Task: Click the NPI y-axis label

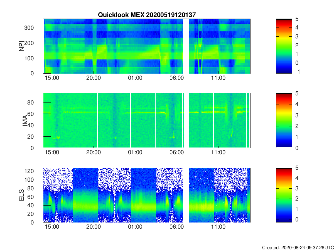Action: pyautogui.click(x=21, y=46)
